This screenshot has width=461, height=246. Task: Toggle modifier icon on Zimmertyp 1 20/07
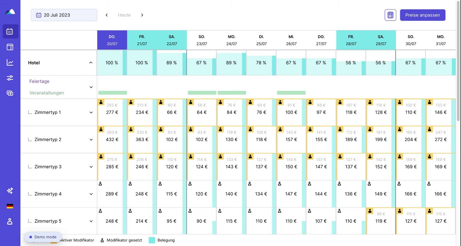[x=101, y=102]
